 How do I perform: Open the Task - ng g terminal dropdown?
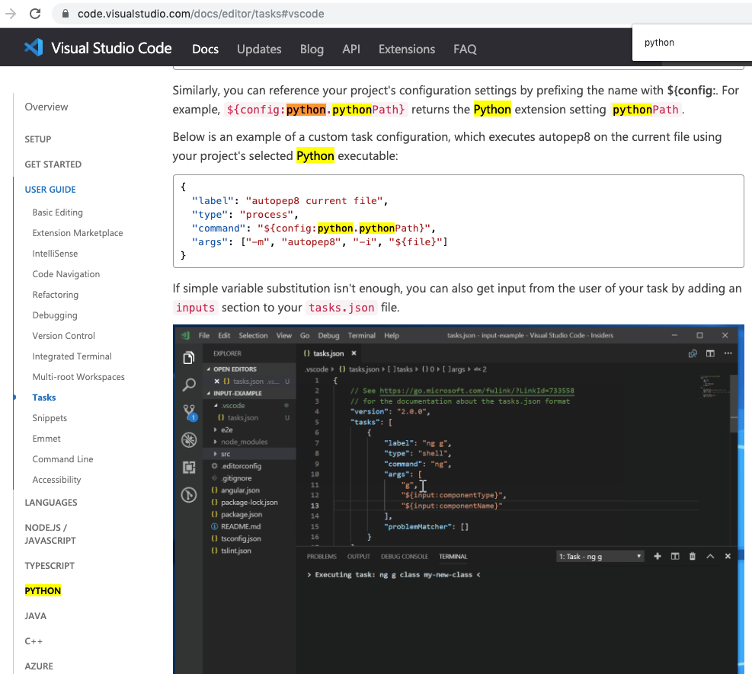pyautogui.click(x=600, y=557)
